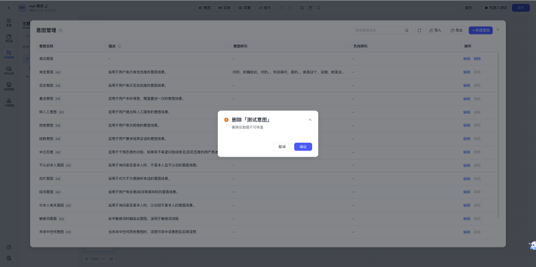Image resolution: width=536 pixels, height=267 pixels.
Task: Click the orange warning icon in dialog
Action: [226, 120]
